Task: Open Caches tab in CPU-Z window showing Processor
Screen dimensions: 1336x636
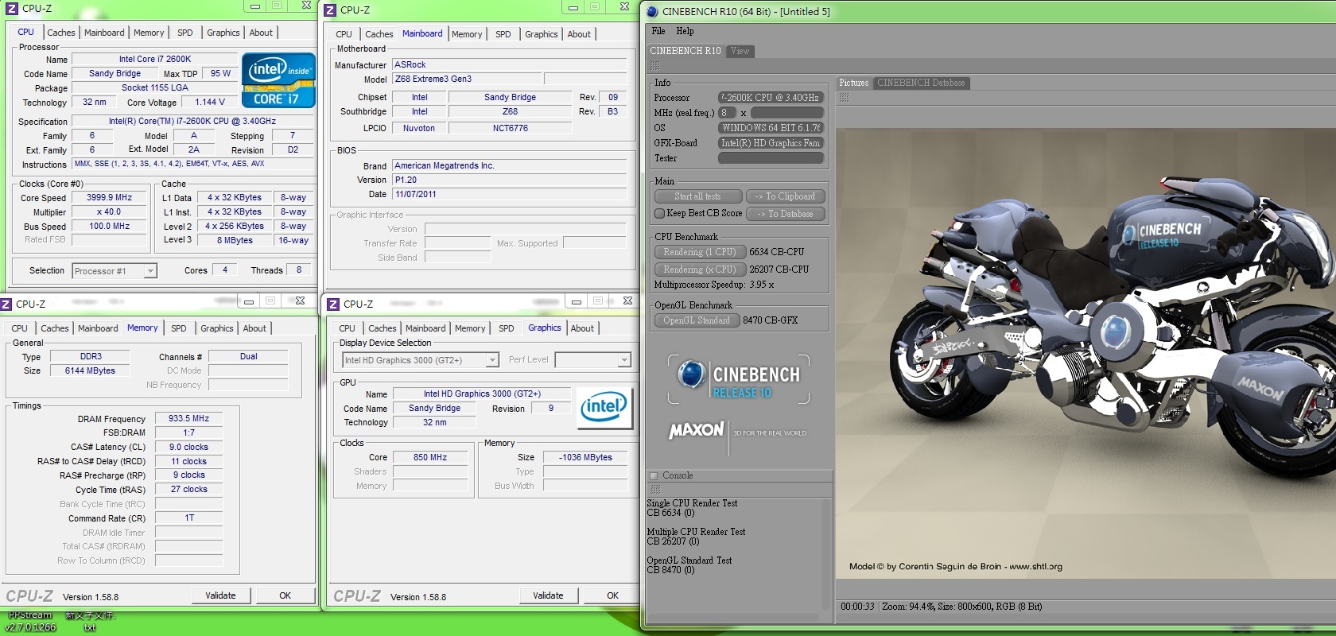Action: click(x=60, y=33)
